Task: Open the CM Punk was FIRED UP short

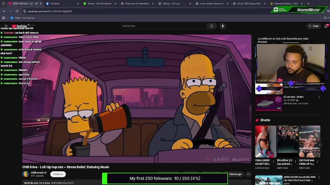Action: coord(310,141)
